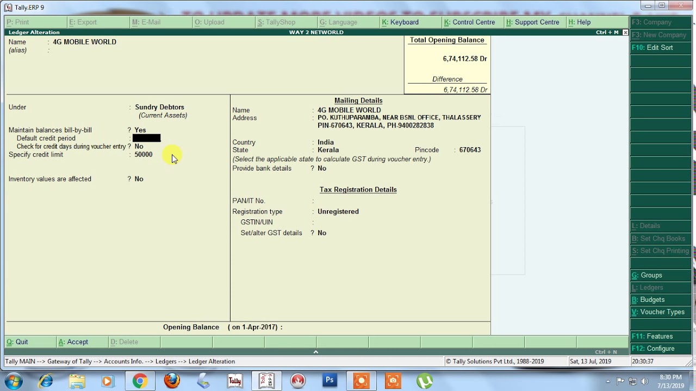
Task: Show hidden system tray icons
Action: (608, 381)
